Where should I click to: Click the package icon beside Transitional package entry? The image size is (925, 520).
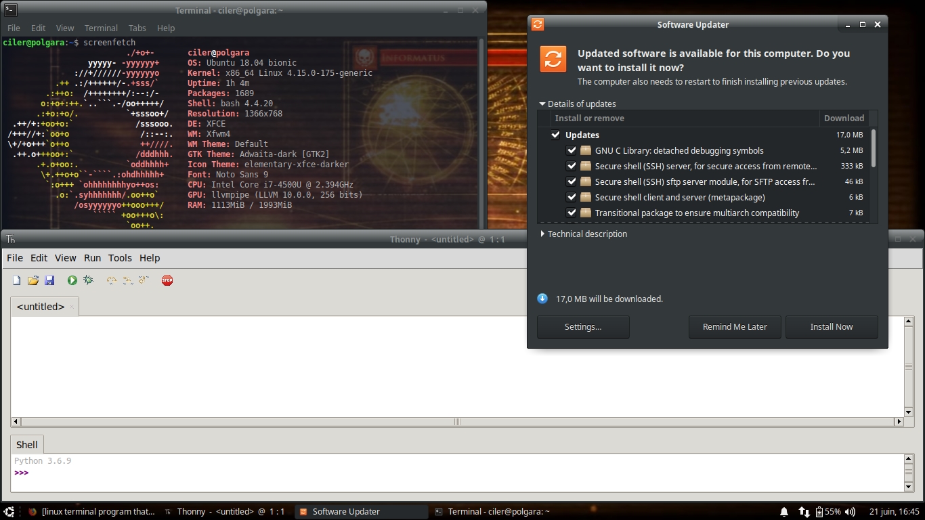[586, 213]
